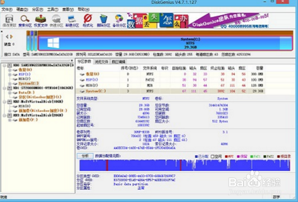Viewport: 298px width, 202px height.
Task: Click the 'Basic data partition' text
Action: point(131,184)
